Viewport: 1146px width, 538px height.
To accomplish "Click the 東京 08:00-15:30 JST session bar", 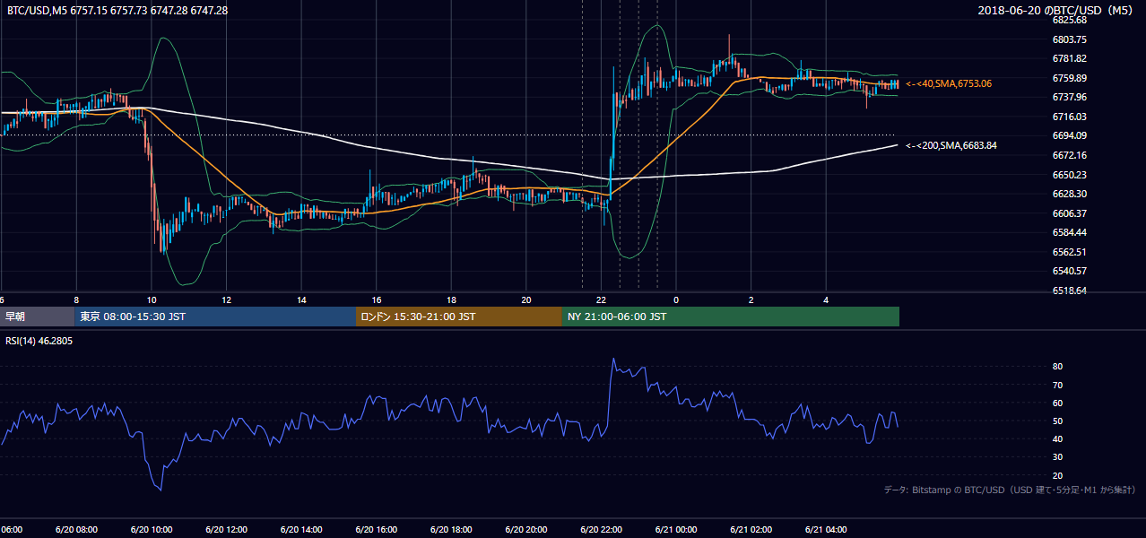I will click(x=215, y=317).
